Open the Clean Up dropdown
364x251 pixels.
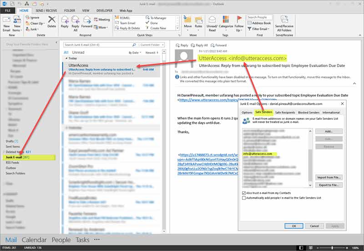point(35,23)
